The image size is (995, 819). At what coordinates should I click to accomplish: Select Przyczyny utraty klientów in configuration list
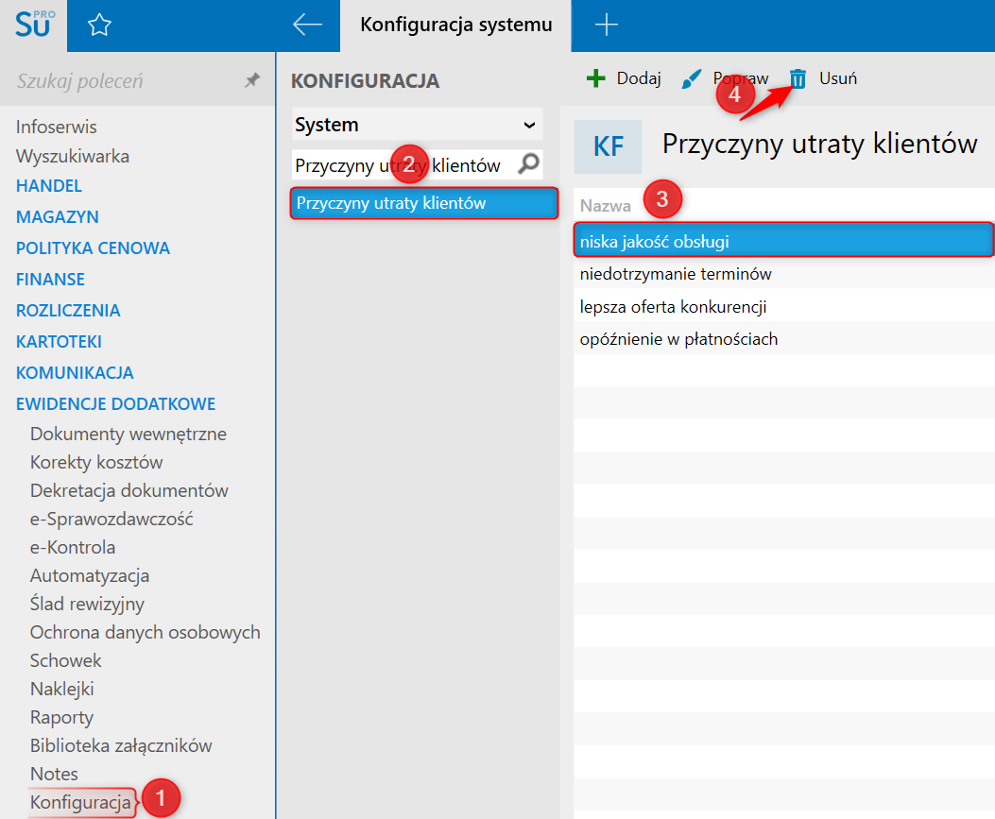click(x=424, y=203)
